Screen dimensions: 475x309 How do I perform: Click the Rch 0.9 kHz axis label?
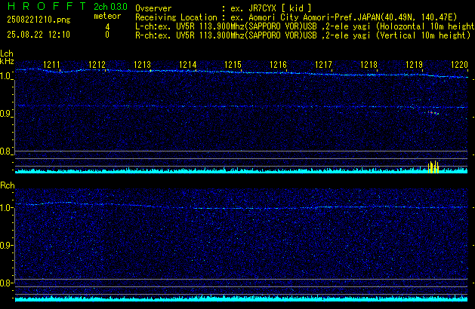tap(5, 246)
